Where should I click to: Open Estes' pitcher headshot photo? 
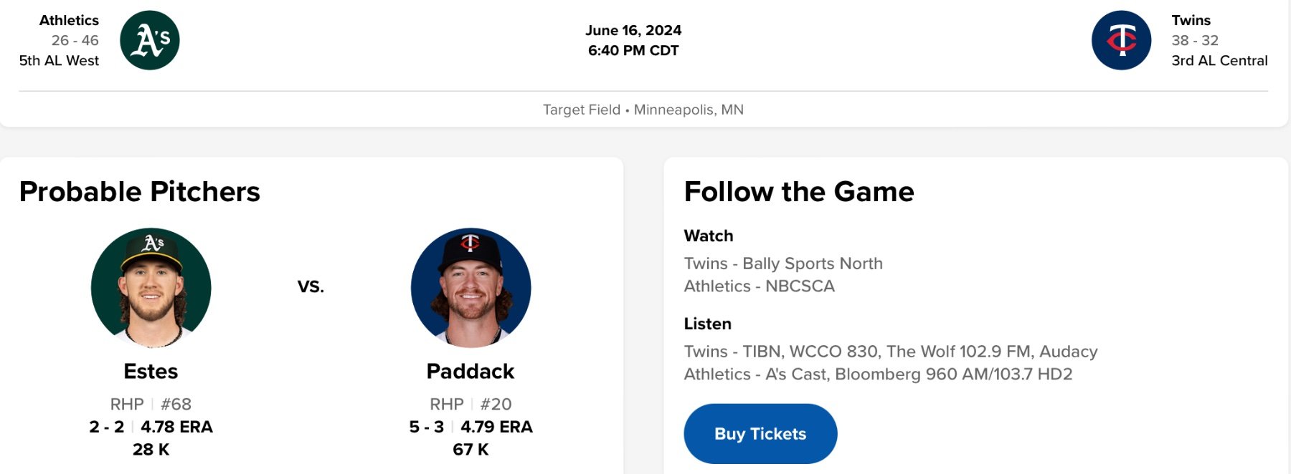(151, 288)
